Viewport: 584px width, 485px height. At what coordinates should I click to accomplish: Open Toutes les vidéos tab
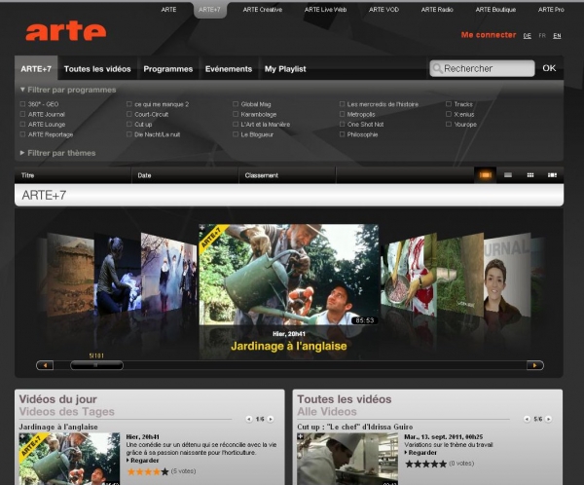(97, 69)
